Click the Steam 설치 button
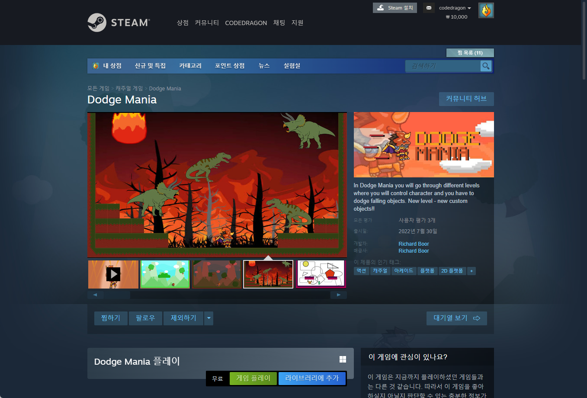 [x=395, y=8]
